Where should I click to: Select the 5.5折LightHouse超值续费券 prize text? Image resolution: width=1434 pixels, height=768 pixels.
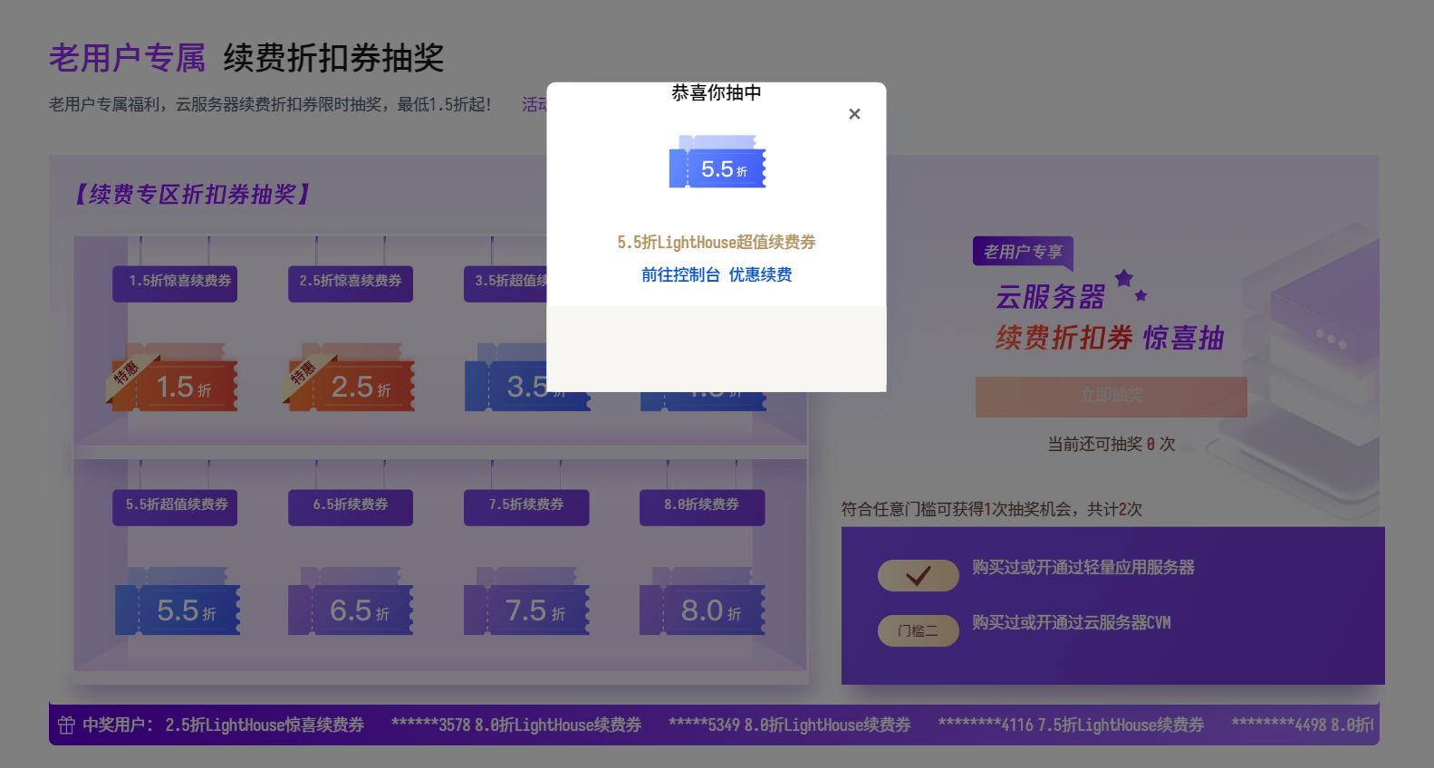tap(717, 242)
